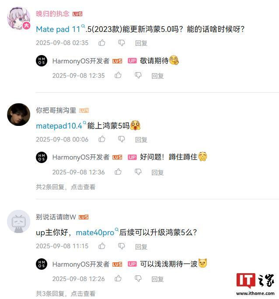The height and width of the screenshot is (299, 279).
Task: Open 晚归的执念's anime avatar profile
Action: [x=19, y=18]
